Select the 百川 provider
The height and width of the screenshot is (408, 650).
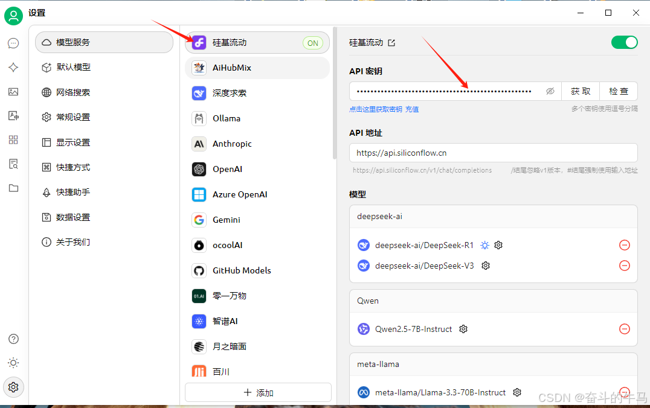point(257,371)
